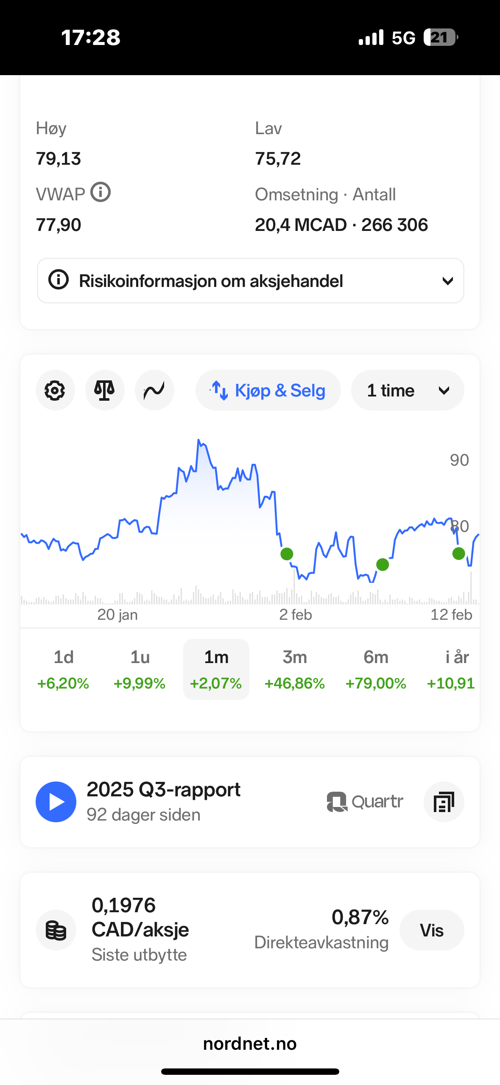Image resolution: width=500 pixels, height=1085 pixels.
Task: Toggle Kjøp & Selg chart markers
Action: [x=268, y=390]
